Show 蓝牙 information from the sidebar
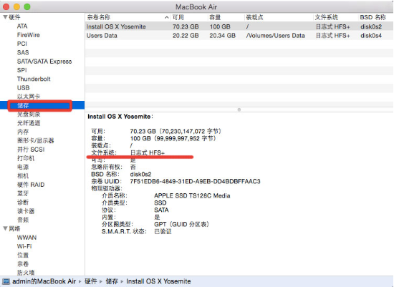 [23, 193]
